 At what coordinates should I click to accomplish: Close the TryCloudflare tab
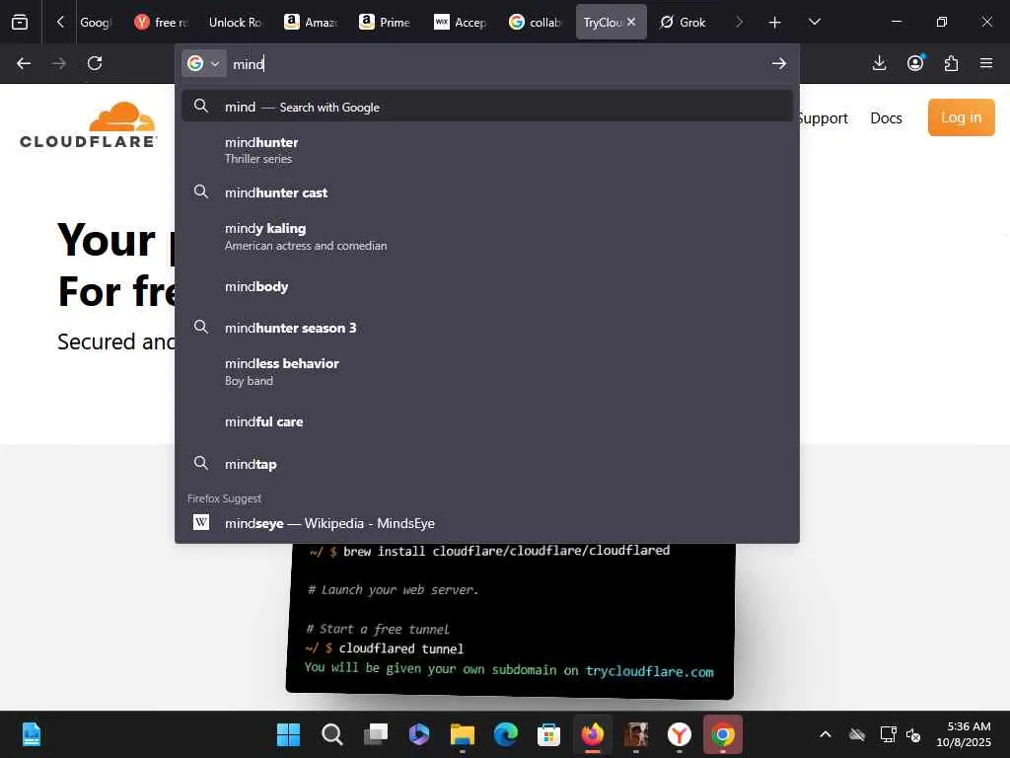pyautogui.click(x=631, y=22)
